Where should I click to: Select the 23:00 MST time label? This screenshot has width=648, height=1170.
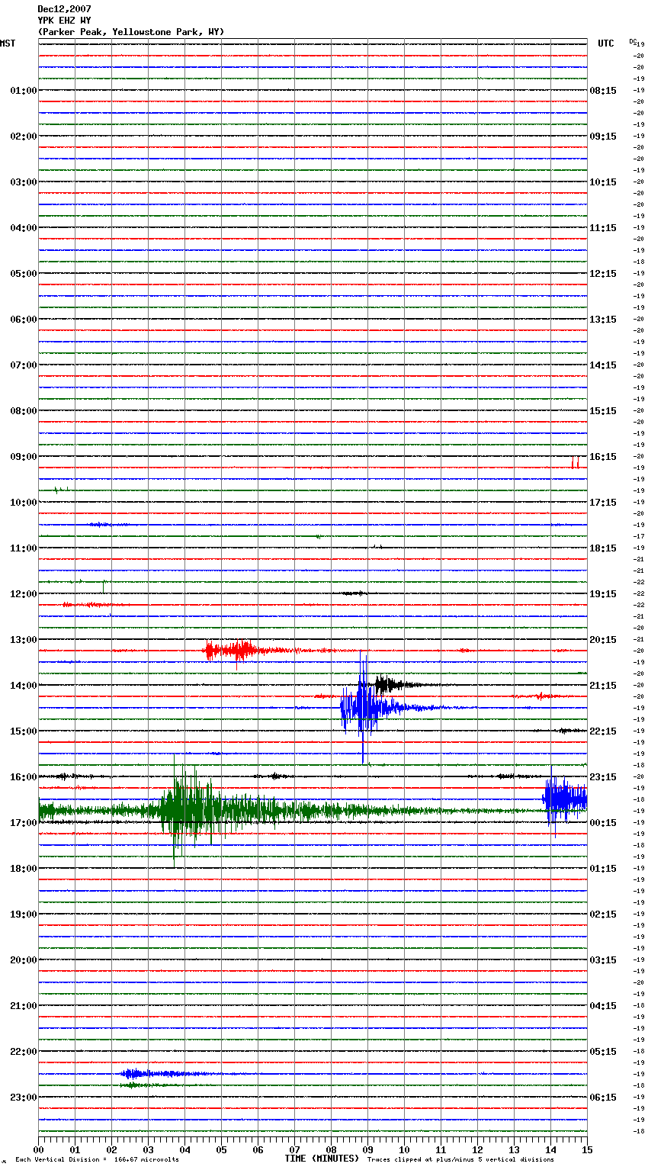pyautogui.click(x=23, y=1098)
